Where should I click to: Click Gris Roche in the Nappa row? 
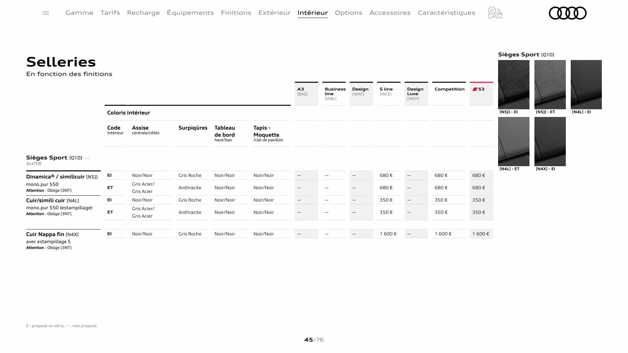[190, 234]
